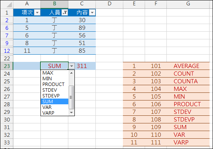Image resolution: width=213 pixels, height=149 pixels.
Task: Click the VARP cell in column G
Action: pyautogui.click(x=188, y=142)
